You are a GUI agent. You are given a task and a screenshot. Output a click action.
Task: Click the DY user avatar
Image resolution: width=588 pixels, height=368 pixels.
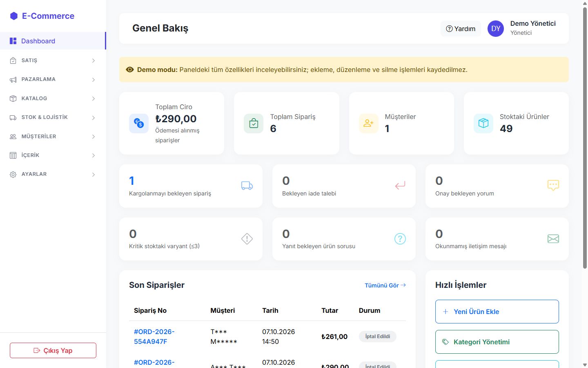click(x=496, y=29)
